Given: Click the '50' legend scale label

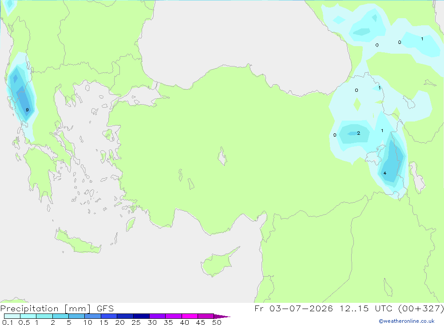Looking at the screenshot, I should click(217, 322).
